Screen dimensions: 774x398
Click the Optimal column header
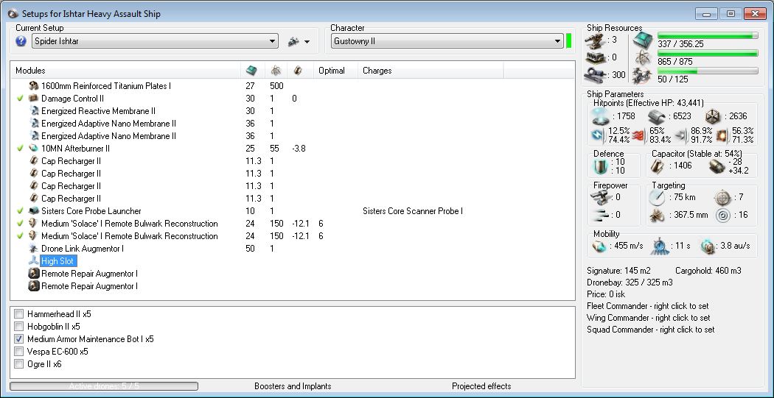(335, 71)
